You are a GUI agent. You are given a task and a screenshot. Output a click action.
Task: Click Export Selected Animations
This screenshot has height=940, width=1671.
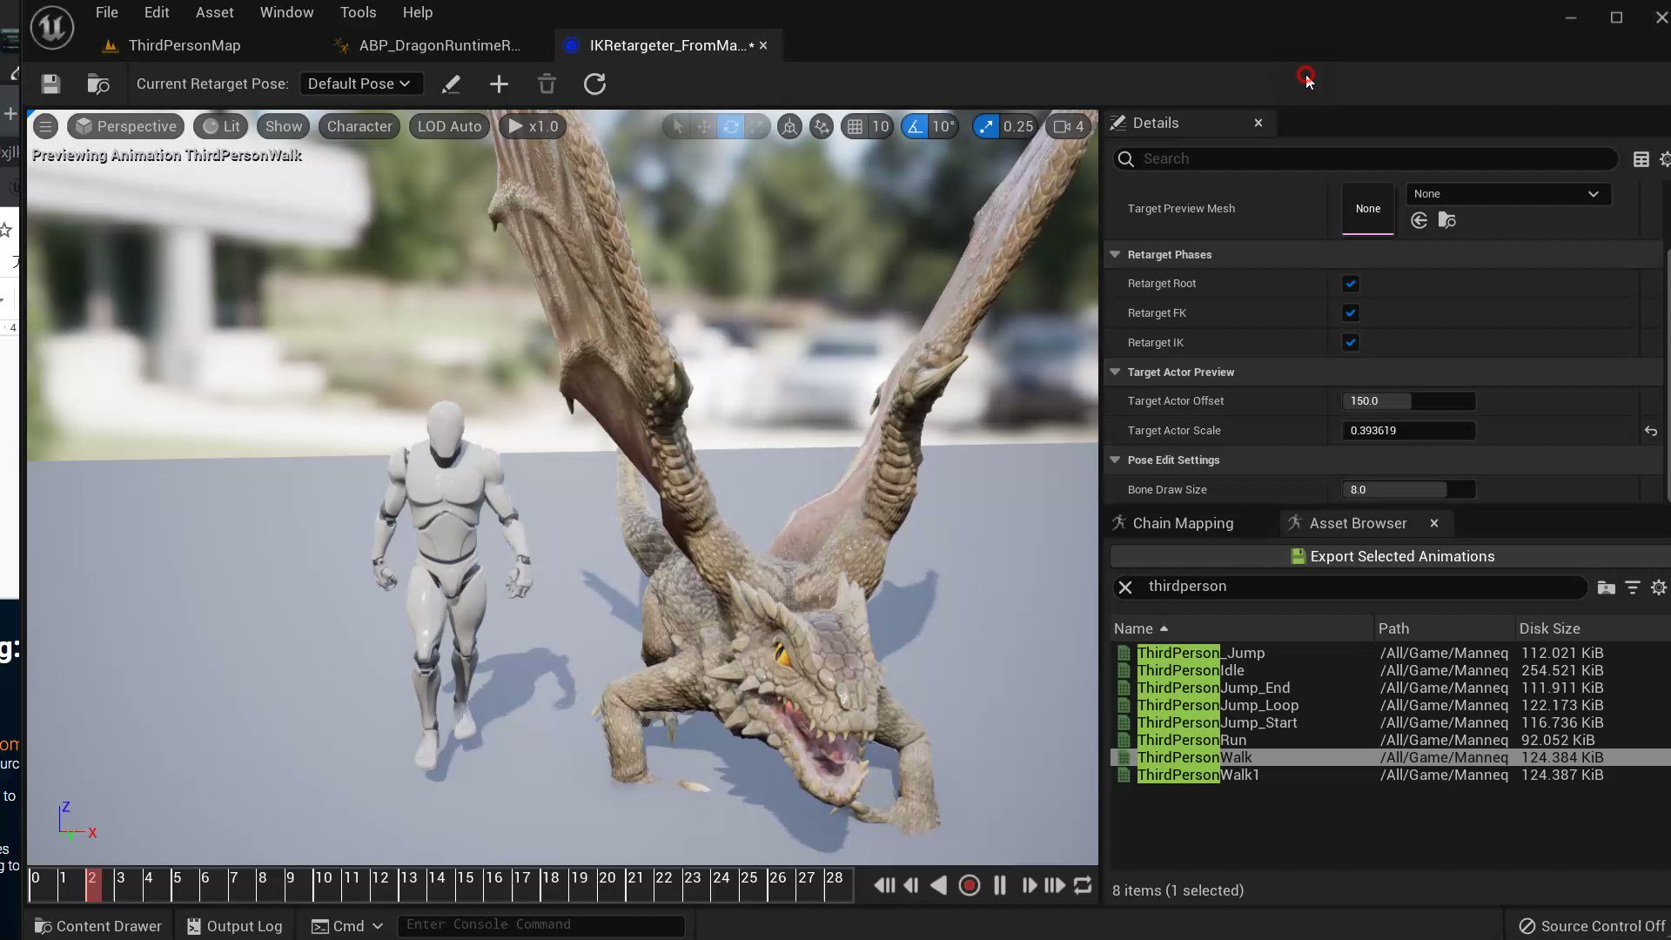[x=1390, y=555]
